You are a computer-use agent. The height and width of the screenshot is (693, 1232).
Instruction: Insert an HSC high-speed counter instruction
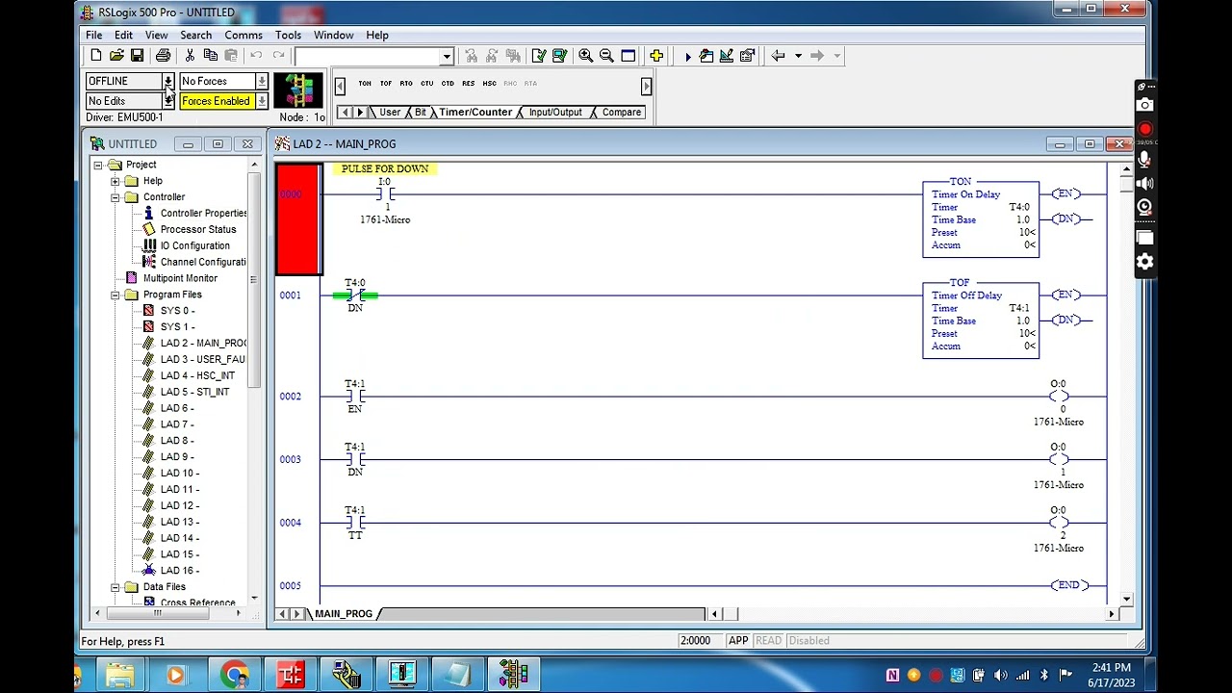tap(489, 84)
